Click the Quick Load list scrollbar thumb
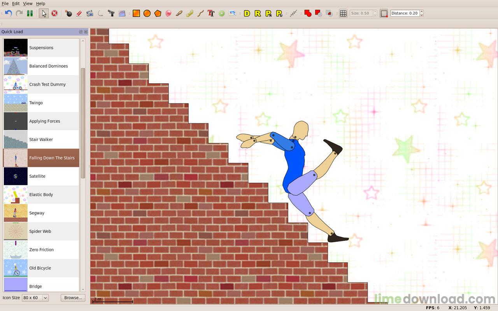Viewport: 498px width, 311px height. [83, 123]
